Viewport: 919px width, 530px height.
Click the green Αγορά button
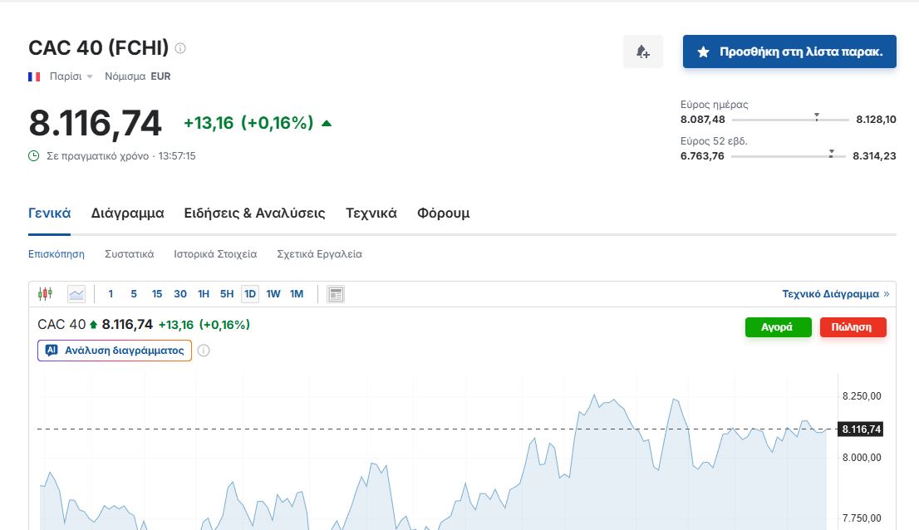point(776,326)
